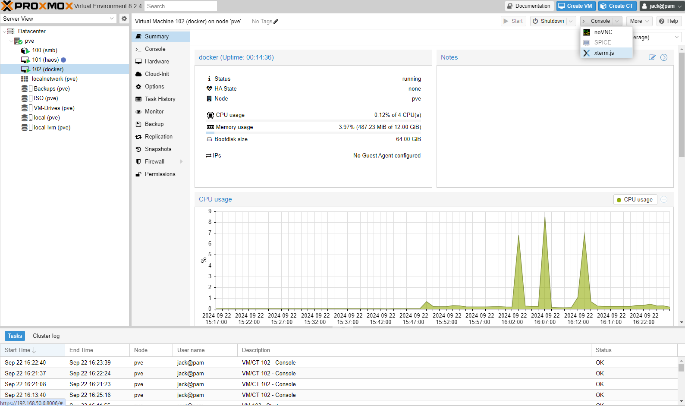Click the Create VM button
Screen dimensions: 685x406
[x=575, y=6]
